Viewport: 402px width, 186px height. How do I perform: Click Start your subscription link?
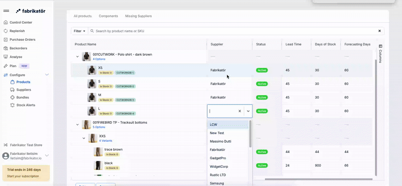23,176
